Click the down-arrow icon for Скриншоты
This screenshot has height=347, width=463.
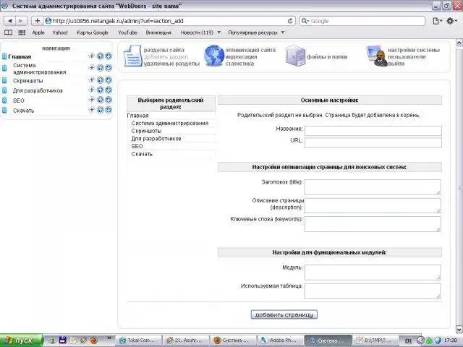pos(109,80)
